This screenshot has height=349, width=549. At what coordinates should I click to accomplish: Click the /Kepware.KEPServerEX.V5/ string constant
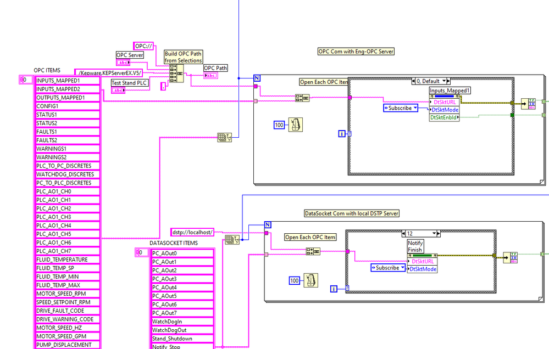109,73
